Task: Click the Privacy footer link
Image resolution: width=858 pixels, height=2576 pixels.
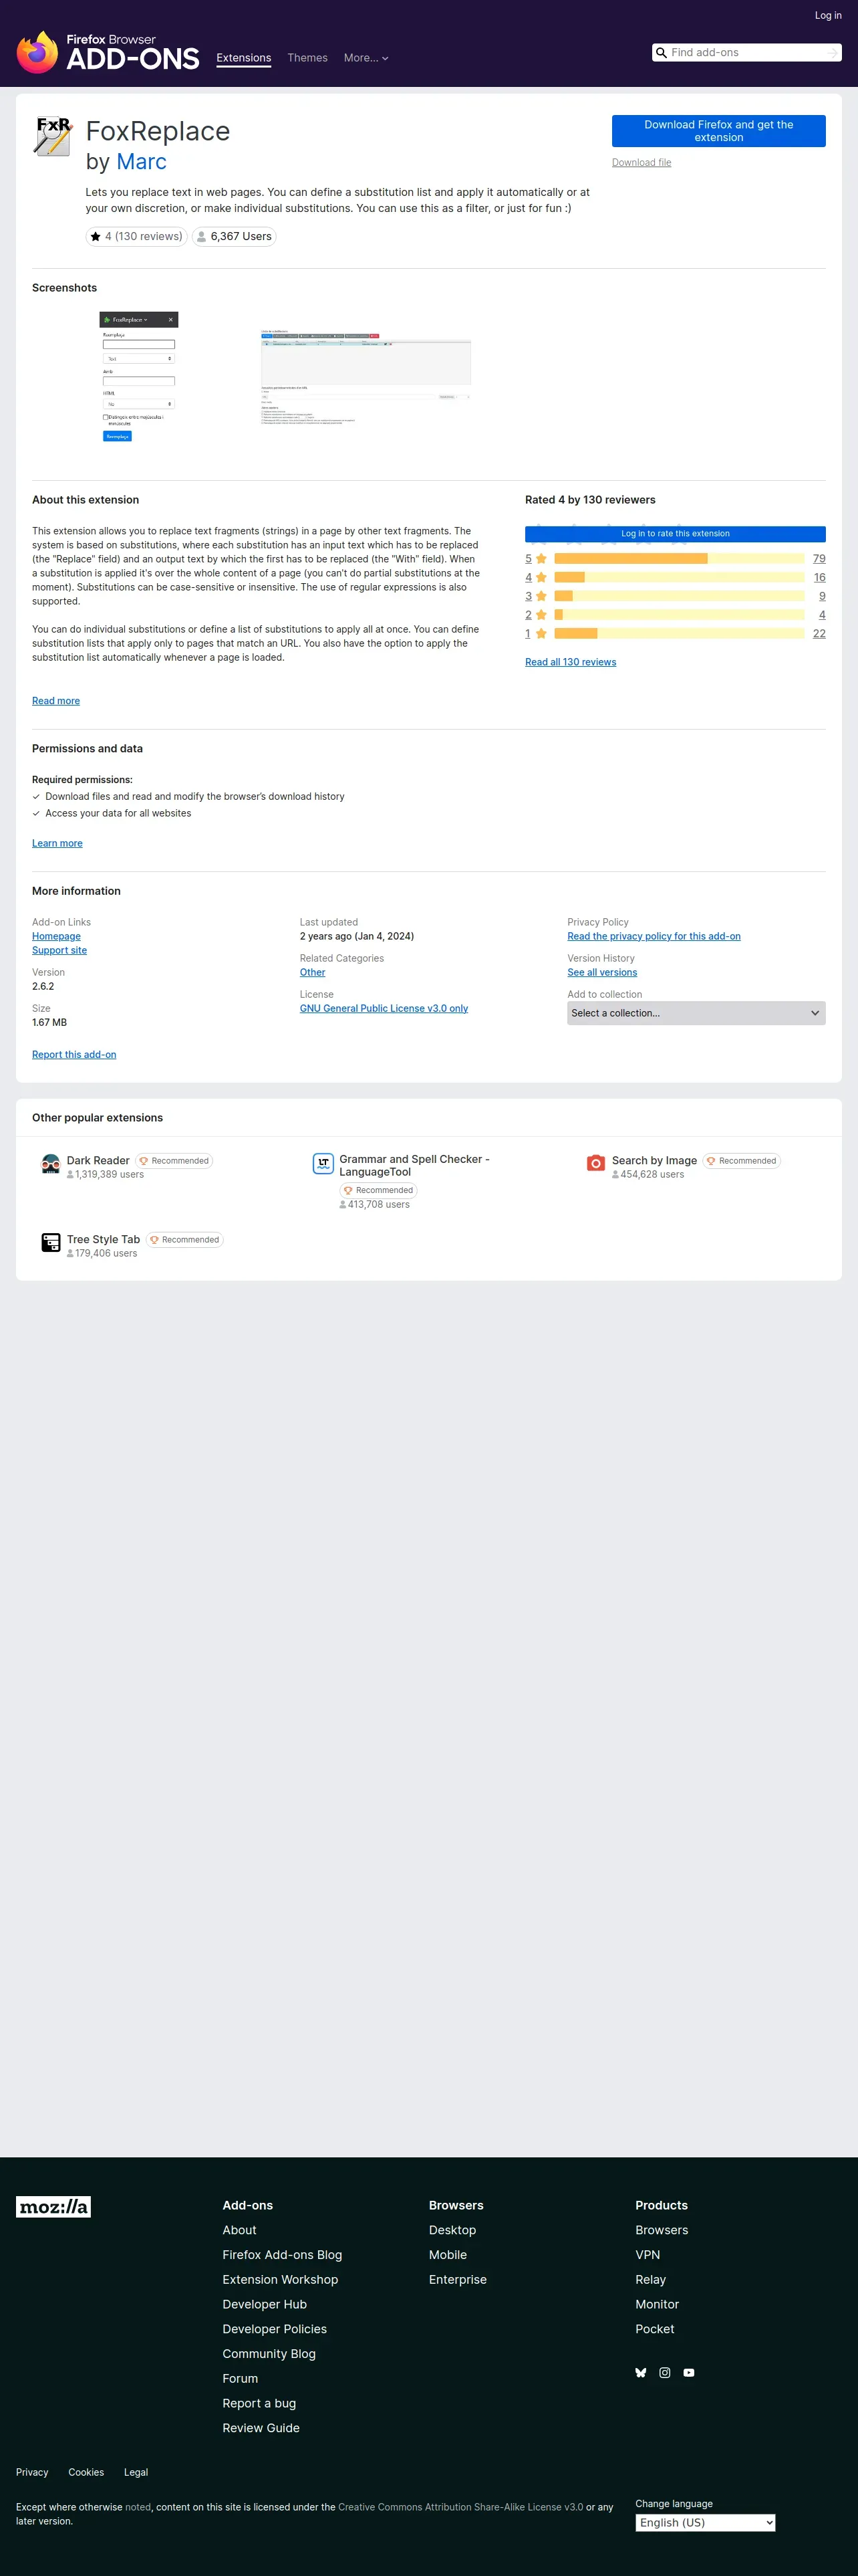Action: tap(32, 2473)
